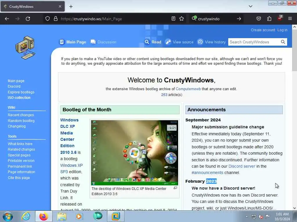Click the Create account link
The image size is (297, 222).
pyautogui.click(x=263, y=30)
